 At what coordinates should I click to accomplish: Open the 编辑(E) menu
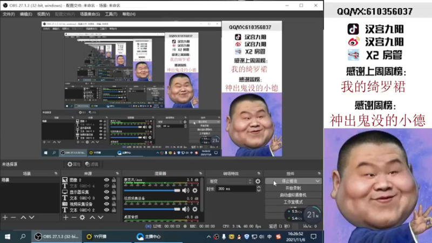click(26, 14)
